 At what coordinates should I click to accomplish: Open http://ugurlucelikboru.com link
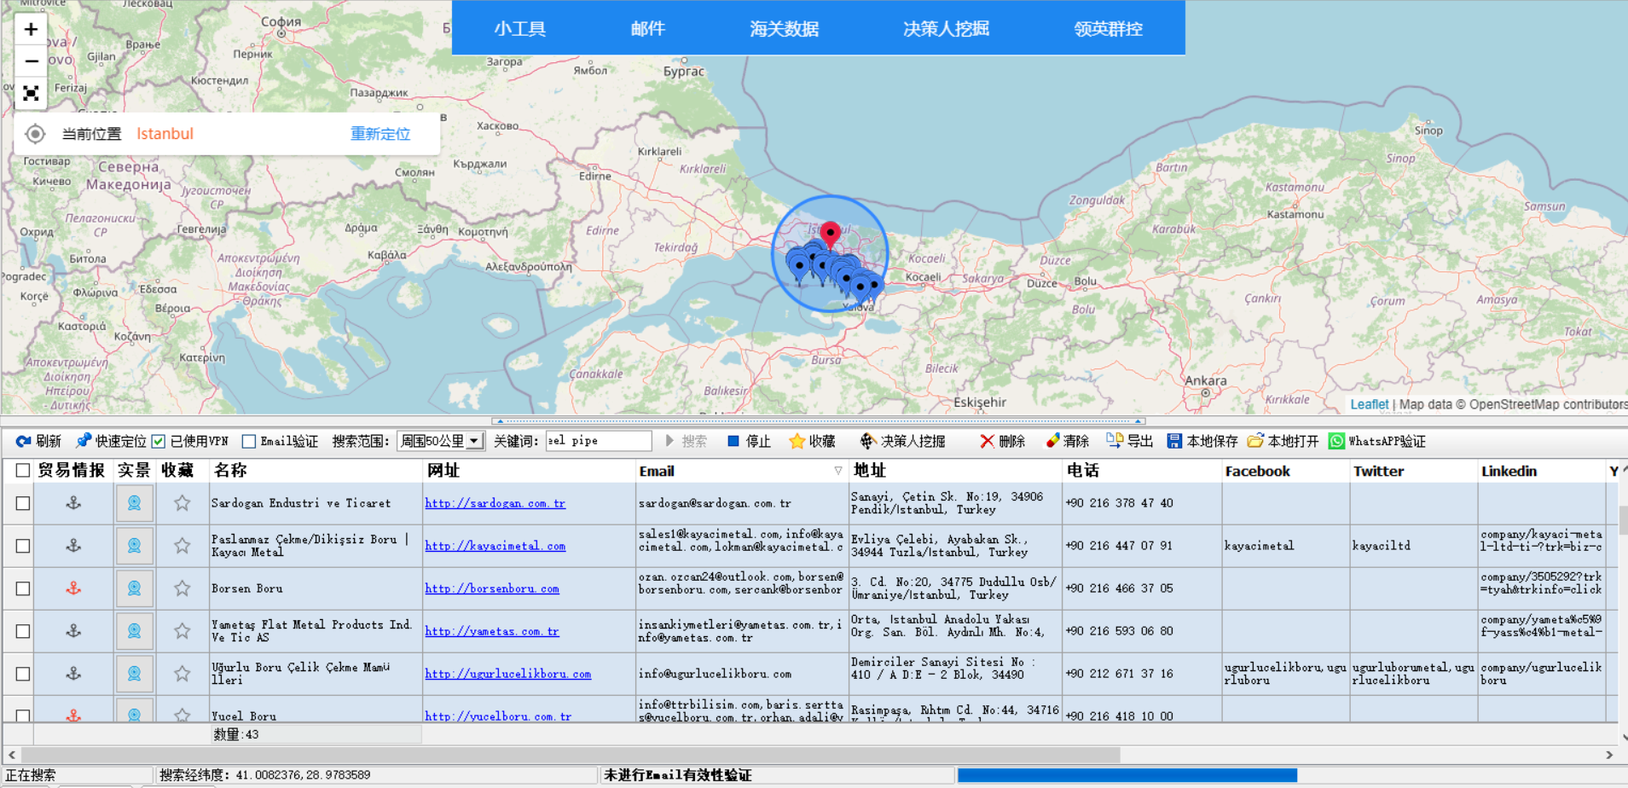pyautogui.click(x=508, y=674)
